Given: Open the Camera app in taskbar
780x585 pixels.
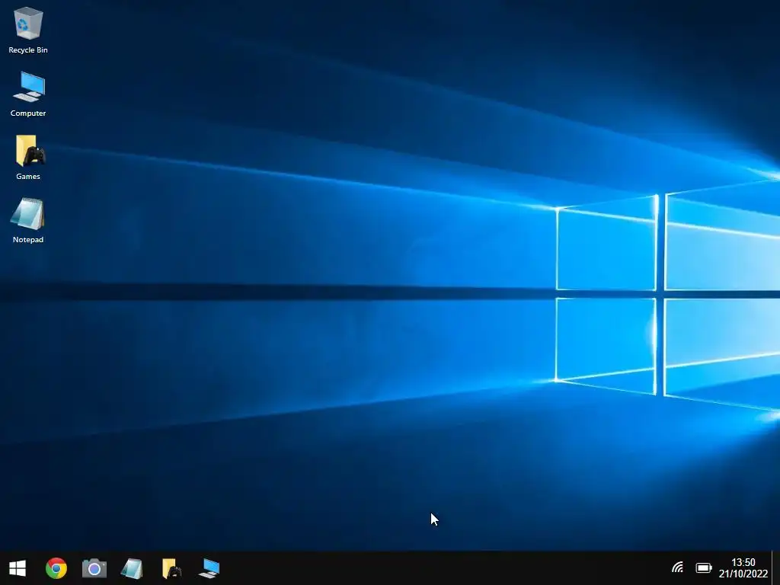Looking at the screenshot, I should coord(94,568).
